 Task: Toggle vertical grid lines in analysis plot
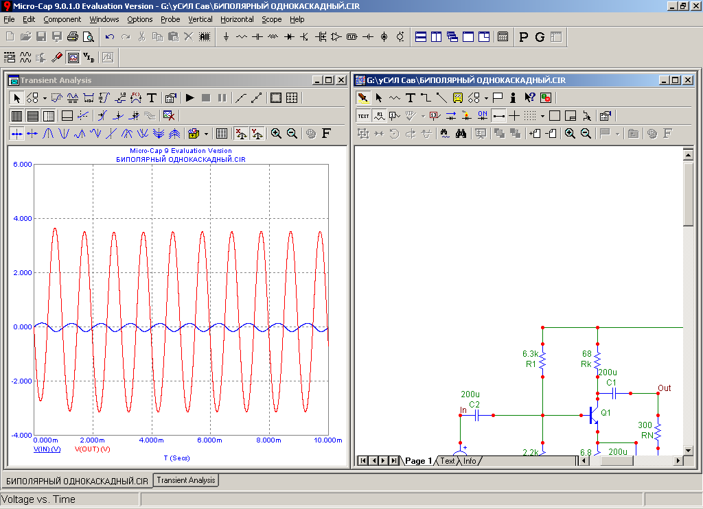16,115
